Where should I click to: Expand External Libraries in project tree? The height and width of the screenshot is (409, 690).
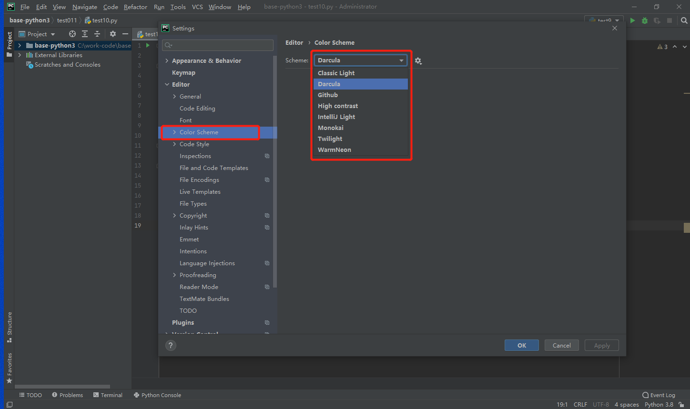20,55
